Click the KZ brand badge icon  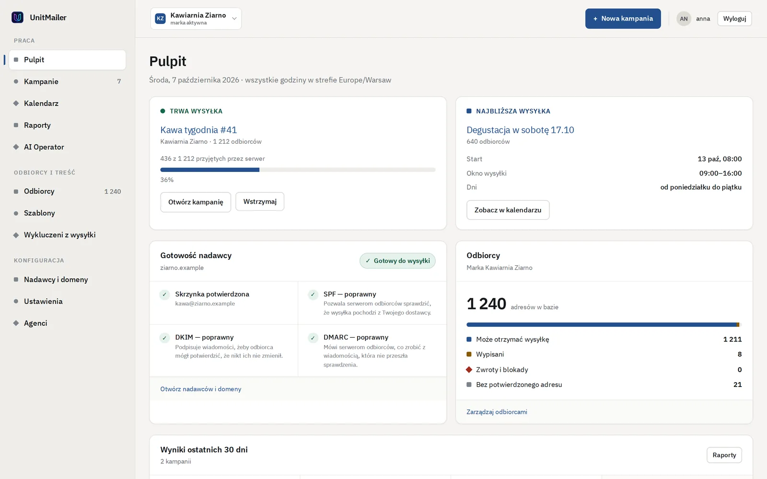pos(160,19)
